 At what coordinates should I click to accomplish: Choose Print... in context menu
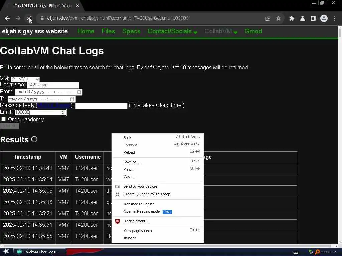pos(158,169)
